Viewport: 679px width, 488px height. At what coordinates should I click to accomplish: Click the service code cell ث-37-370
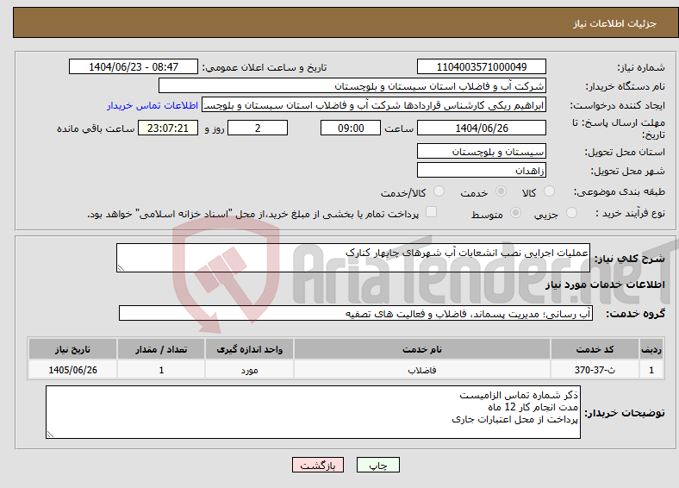(595, 370)
